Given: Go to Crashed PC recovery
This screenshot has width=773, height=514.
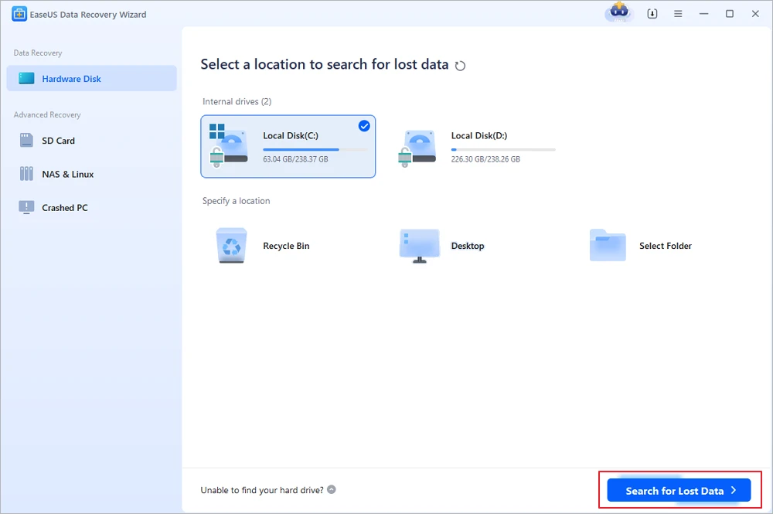Looking at the screenshot, I should (x=64, y=207).
